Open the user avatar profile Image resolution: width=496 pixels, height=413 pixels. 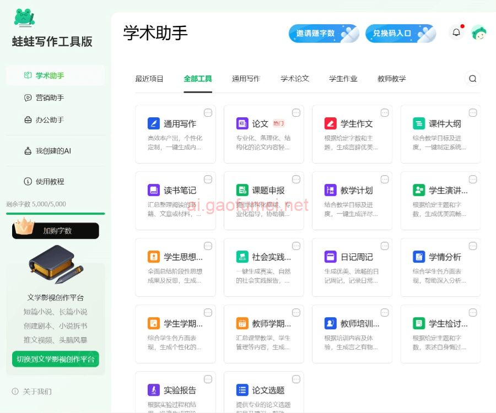[x=478, y=33]
